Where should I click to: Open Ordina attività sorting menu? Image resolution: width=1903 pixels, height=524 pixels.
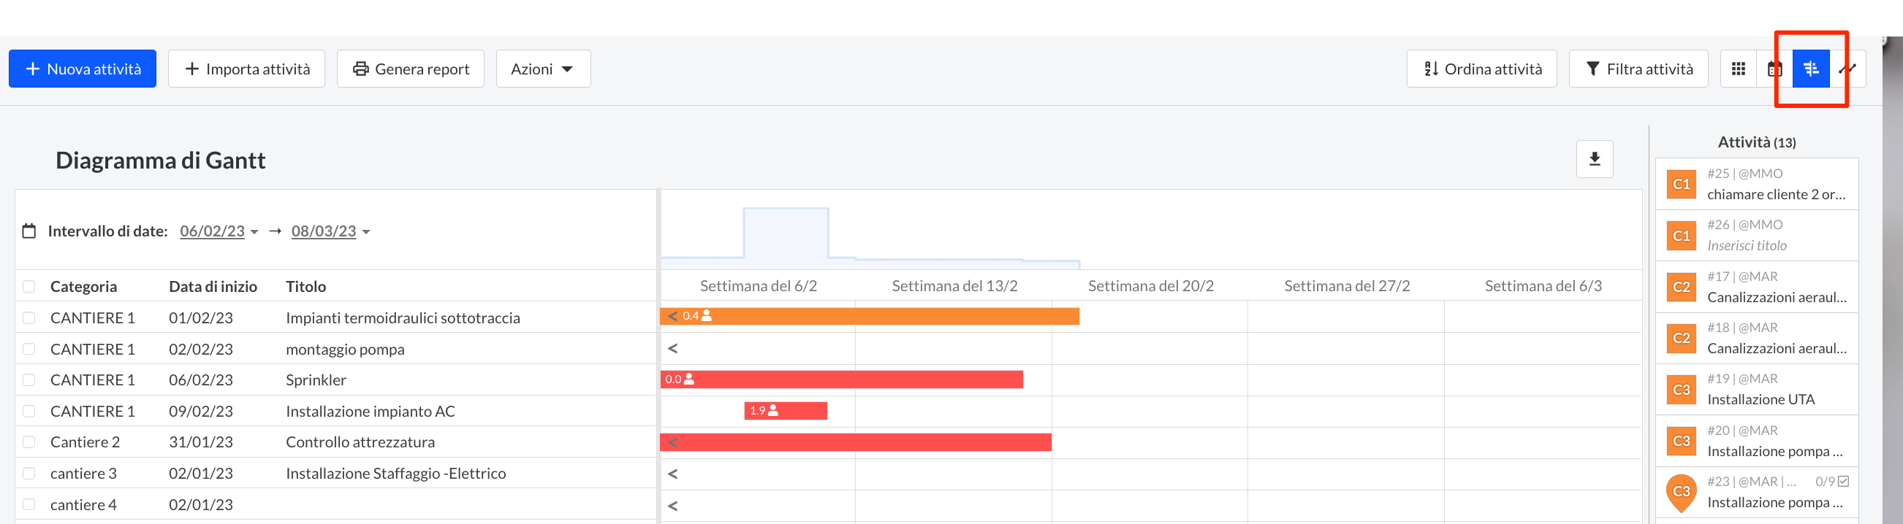(1481, 69)
